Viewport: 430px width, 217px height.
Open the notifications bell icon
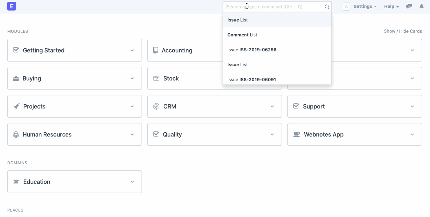click(422, 7)
